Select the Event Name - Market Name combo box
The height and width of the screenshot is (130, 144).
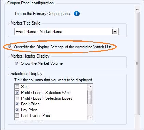[67, 32]
